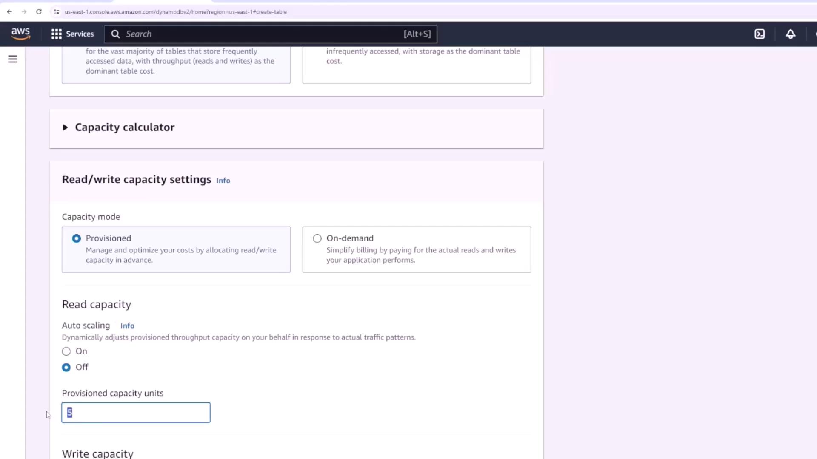
Task: Turn read capacity auto scaling On
Action: [66, 351]
